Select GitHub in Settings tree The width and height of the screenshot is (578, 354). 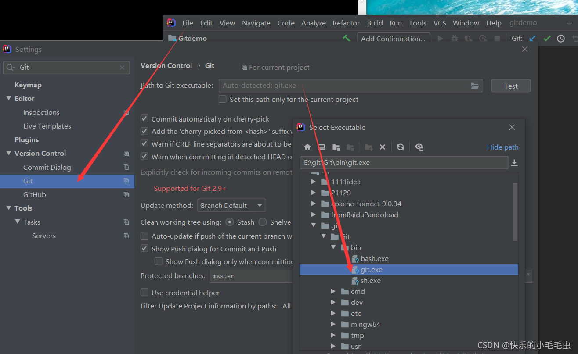pyautogui.click(x=35, y=194)
